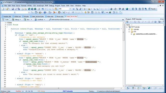Click the more chevron in Project panel toolbar
The image size is (166, 93).
163,21
